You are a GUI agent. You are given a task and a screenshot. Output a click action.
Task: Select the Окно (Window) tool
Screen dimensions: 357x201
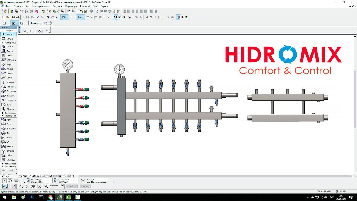point(8,56)
